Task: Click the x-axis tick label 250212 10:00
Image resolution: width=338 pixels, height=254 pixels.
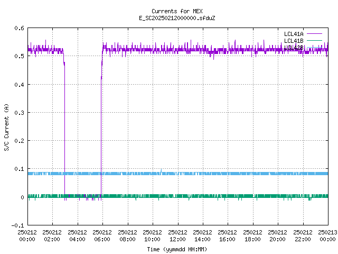Action: (x=152, y=235)
